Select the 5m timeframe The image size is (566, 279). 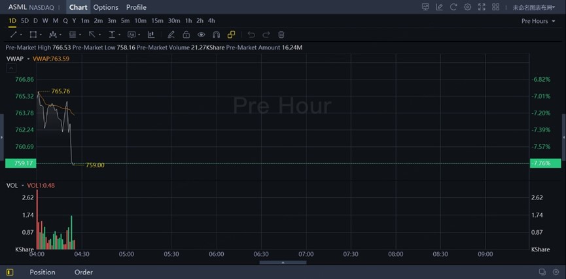(125, 21)
